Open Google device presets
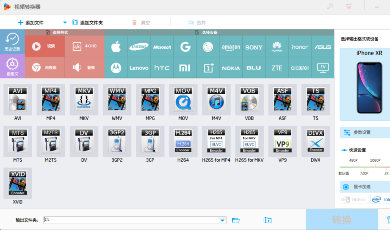Viewport: 390px width, 230px height. point(185,47)
